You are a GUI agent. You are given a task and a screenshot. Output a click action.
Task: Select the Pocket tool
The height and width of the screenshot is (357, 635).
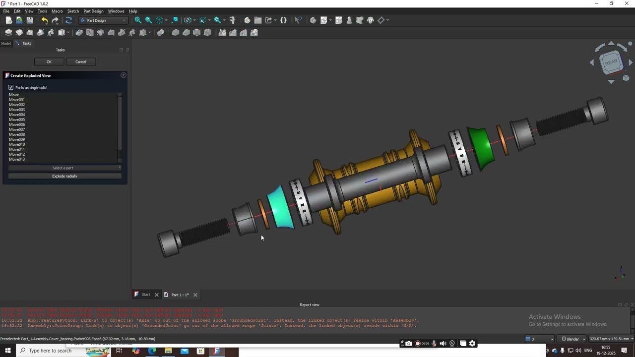point(79,33)
